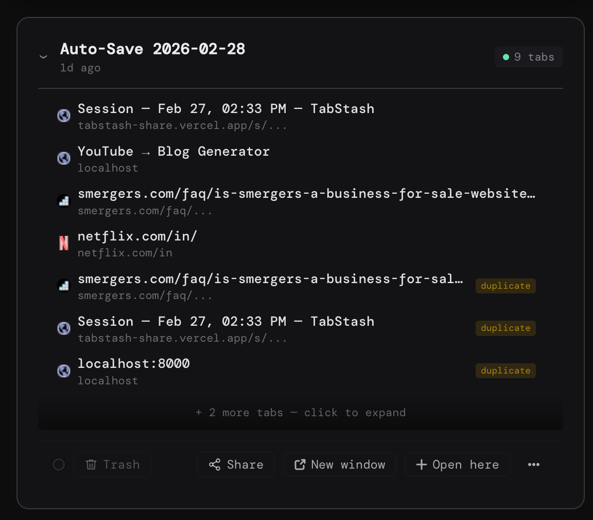593x520 pixels.
Task: Click the Netflix favicon
Action: click(x=63, y=243)
